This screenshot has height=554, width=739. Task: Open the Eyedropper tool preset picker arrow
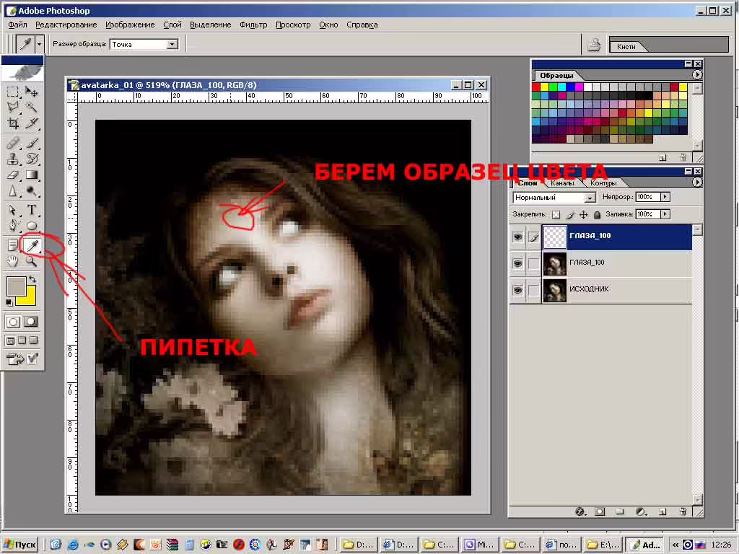39,44
